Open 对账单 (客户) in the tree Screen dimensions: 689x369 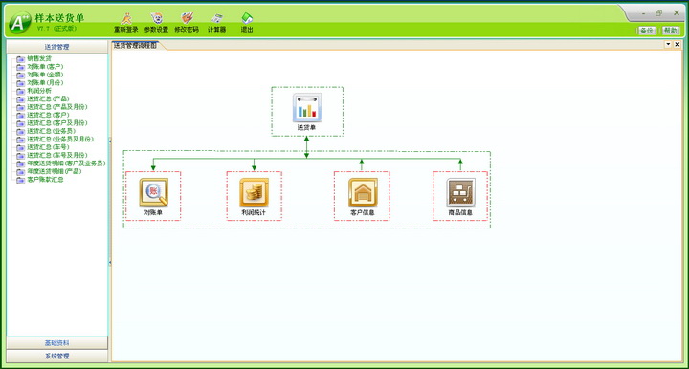pos(45,67)
